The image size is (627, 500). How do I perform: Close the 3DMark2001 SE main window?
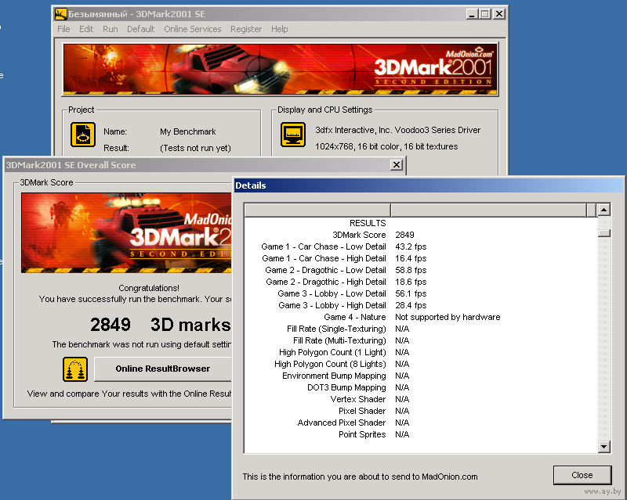tap(499, 14)
